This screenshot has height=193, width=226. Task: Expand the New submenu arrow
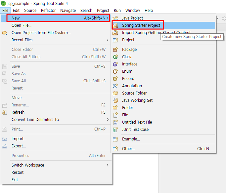[x=108, y=18]
